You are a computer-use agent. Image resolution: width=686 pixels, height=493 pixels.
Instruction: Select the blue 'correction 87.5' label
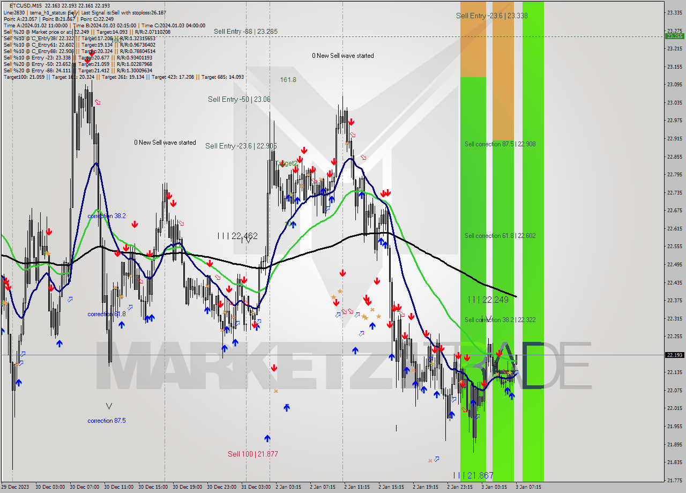pos(107,421)
